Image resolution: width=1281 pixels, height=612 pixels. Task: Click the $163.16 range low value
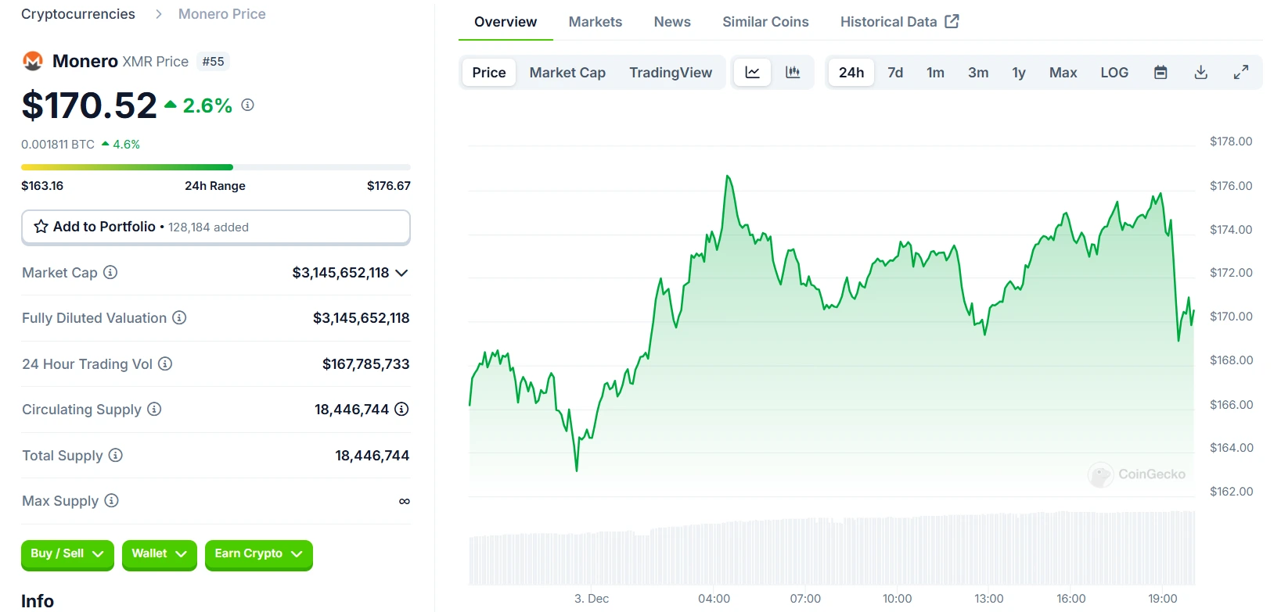[42, 186]
